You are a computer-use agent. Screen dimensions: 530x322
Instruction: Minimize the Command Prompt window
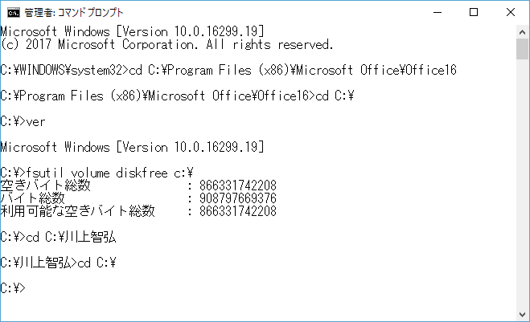click(x=436, y=12)
